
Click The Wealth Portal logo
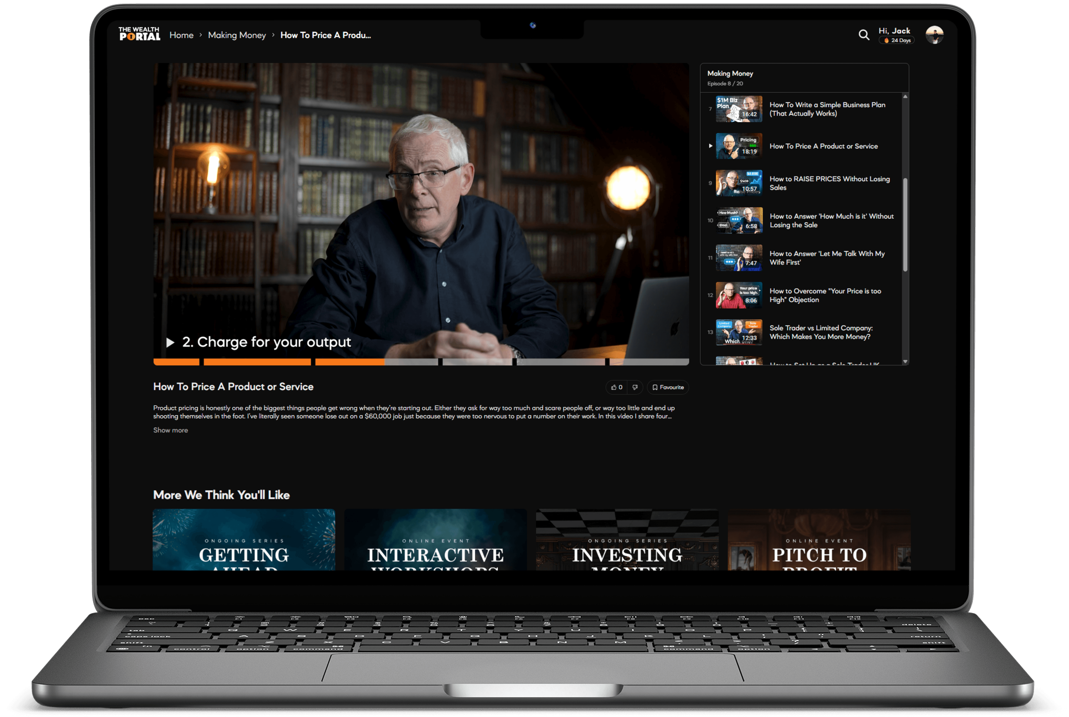pyautogui.click(x=139, y=34)
